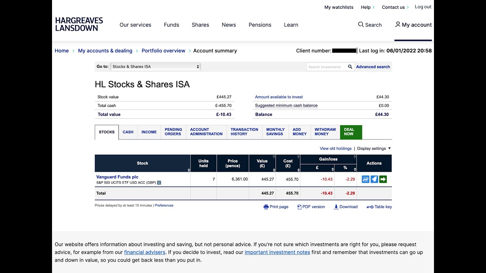Go to My watchlists
This screenshot has height=273, width=486.
(x=339, y=7)
